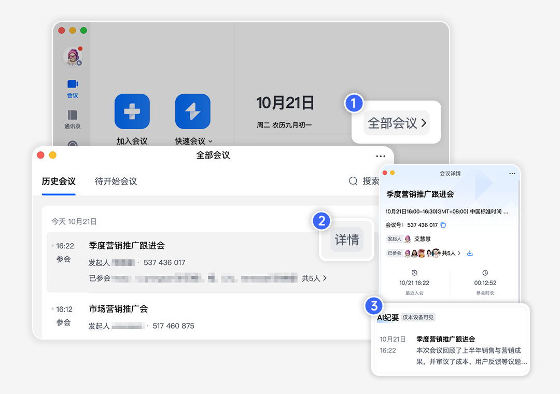Expand the 快速会议 dropdown arrow
Viewport: 560px width, 394px height.
click(211, 142)
